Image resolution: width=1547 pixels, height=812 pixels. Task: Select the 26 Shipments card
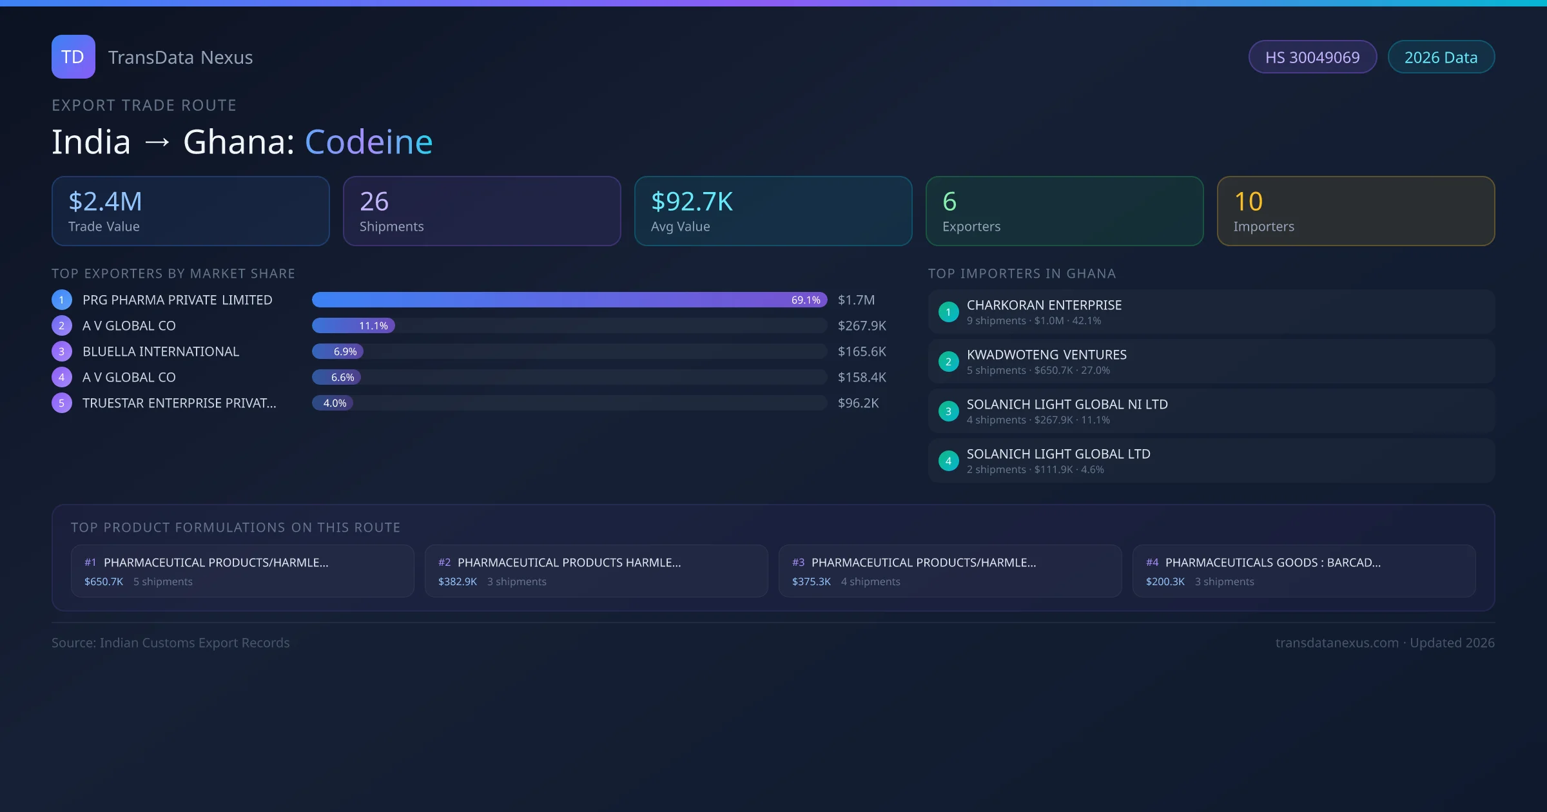tap(482, 211)
